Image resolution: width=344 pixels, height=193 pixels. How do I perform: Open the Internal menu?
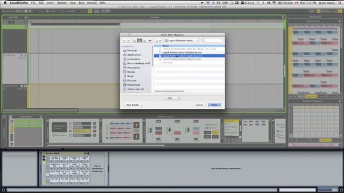tap(92, 3)
